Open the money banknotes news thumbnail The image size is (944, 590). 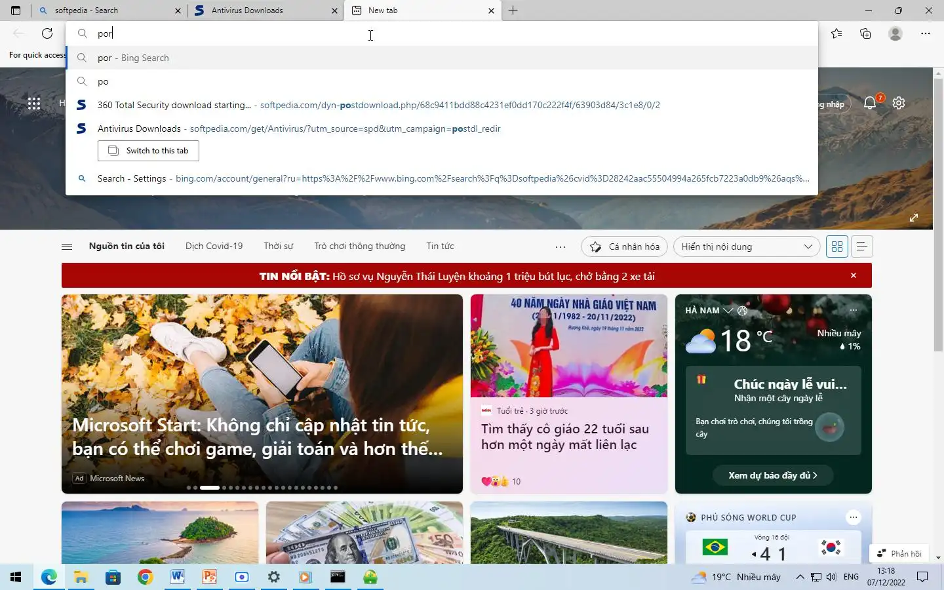[x=364, y=532]
